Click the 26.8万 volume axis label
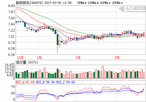 (10, 65)
